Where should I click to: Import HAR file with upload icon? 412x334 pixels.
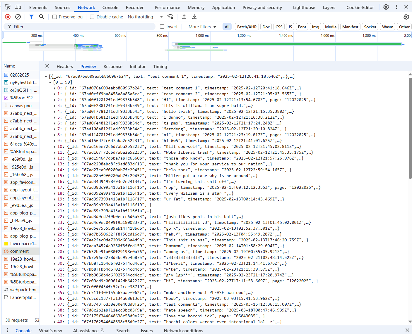pyautogui.click(x=184, y=17)
